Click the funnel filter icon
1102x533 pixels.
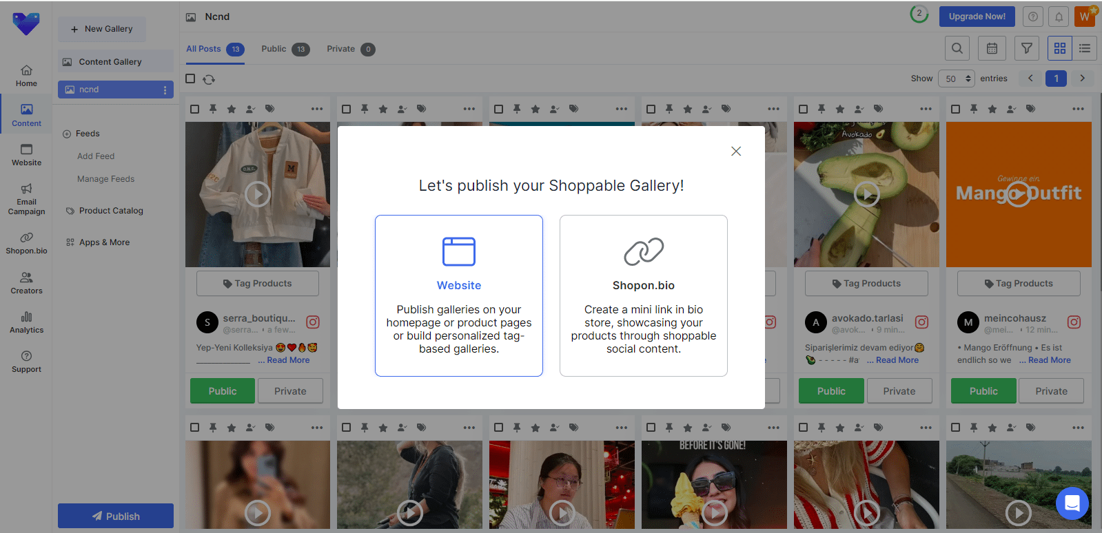click(1026, 48)
